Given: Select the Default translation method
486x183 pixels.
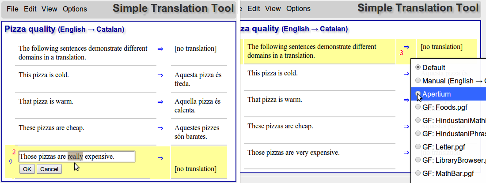Looking at the screenshot, I should pyautogui.click(x=418, y=67).
